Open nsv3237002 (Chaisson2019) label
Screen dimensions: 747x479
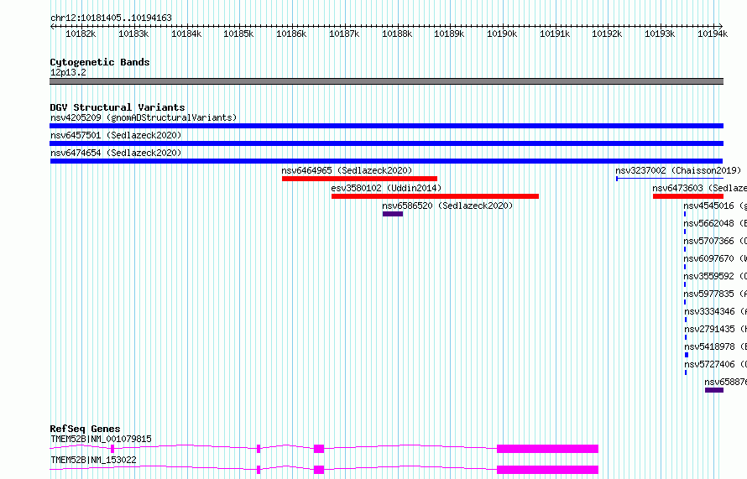(x=678, y=170)
